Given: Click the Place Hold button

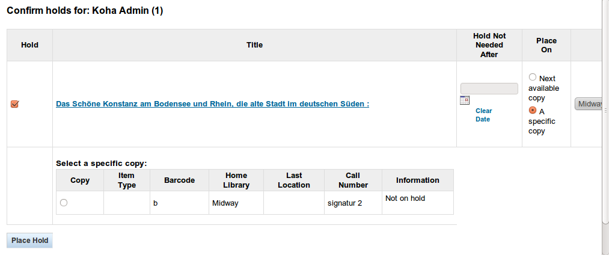Looking at the screenshot, I should [29, 241].
